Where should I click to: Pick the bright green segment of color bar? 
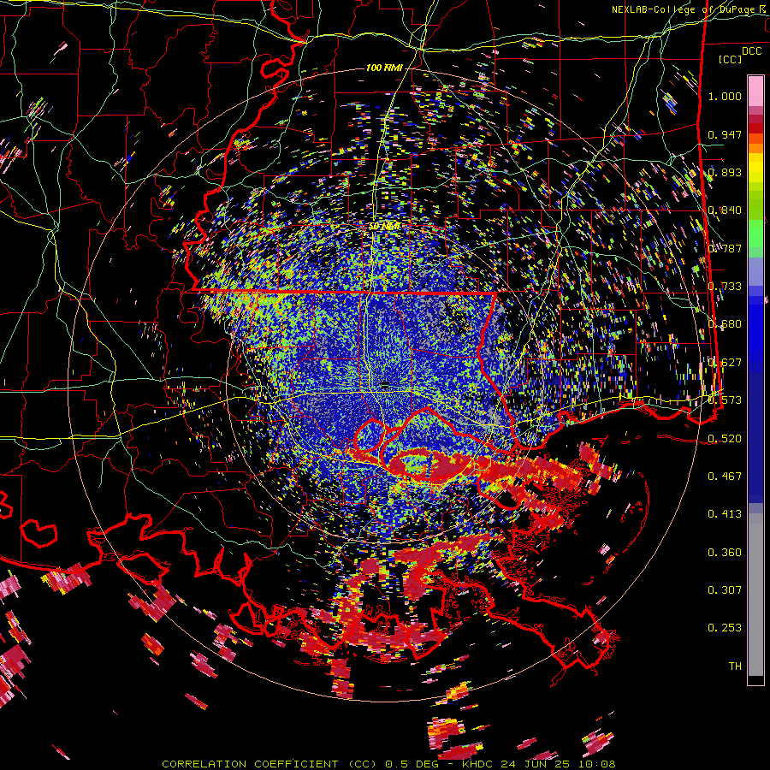(x=755, y=234)
